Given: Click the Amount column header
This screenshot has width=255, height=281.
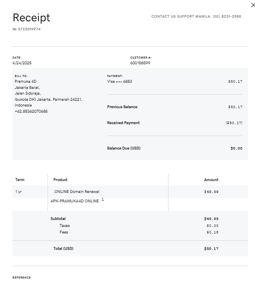Looking at the screenshot, I should coord(211,180).
